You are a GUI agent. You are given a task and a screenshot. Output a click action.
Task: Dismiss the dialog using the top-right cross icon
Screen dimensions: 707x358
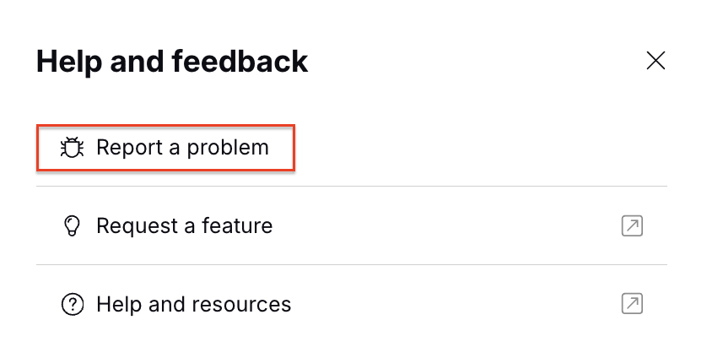656,60
